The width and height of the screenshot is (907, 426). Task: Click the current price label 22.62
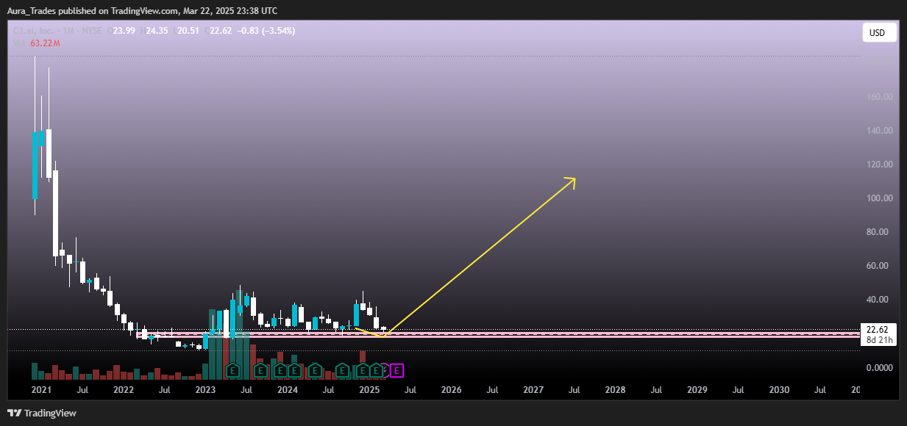(876, 330)
